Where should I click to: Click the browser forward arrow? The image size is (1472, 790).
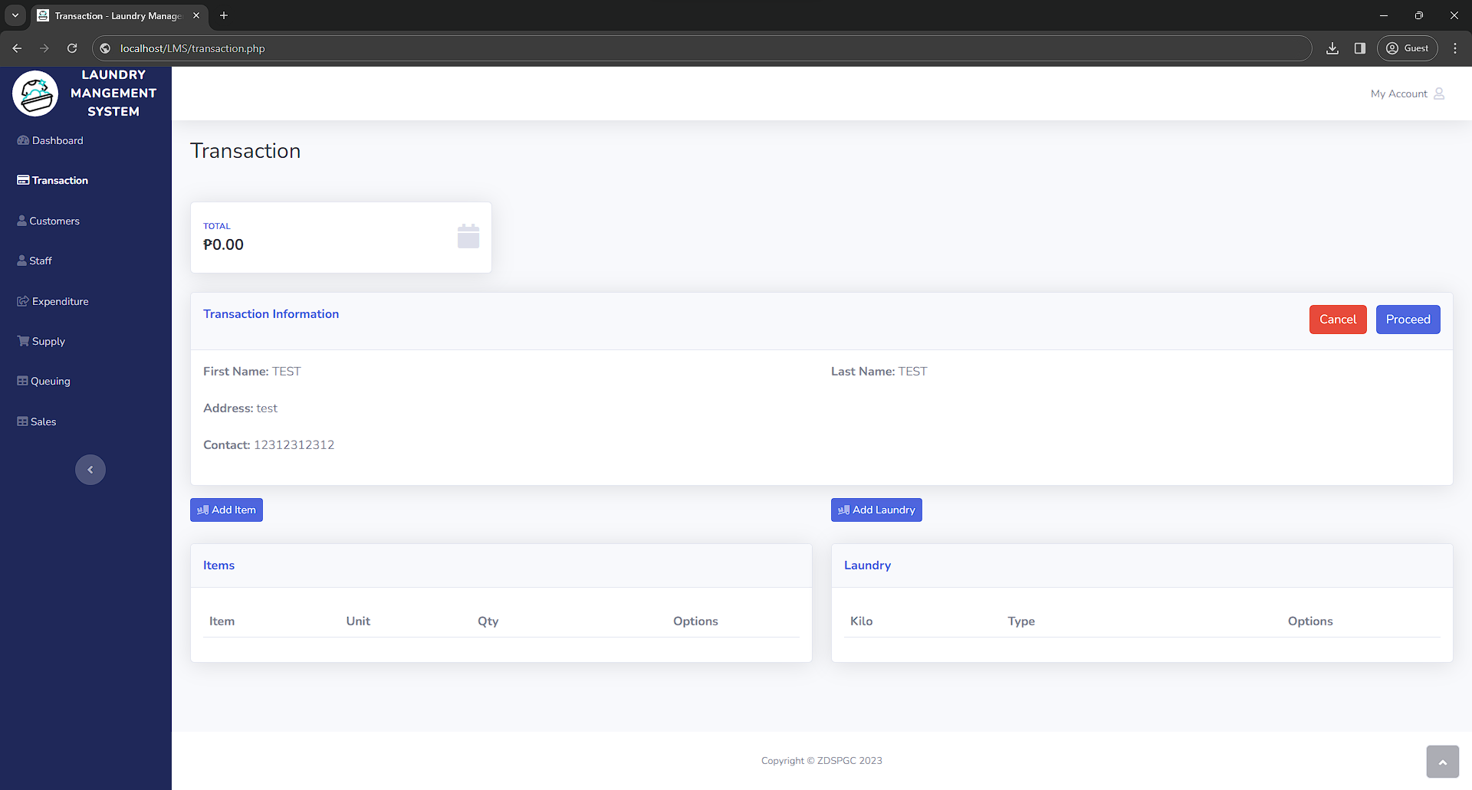point(44,48)
